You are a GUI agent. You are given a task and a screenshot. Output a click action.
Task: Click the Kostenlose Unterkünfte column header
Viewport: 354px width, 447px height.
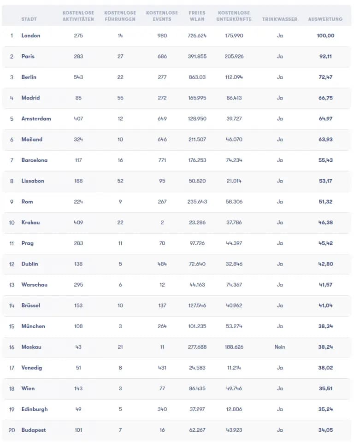[x=234, y=16]
